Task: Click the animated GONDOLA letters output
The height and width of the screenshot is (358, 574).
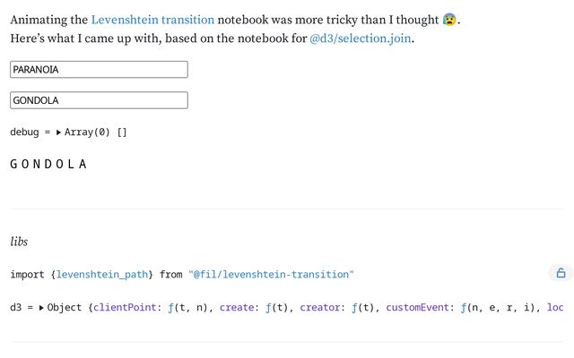Action: coord(48,164)
